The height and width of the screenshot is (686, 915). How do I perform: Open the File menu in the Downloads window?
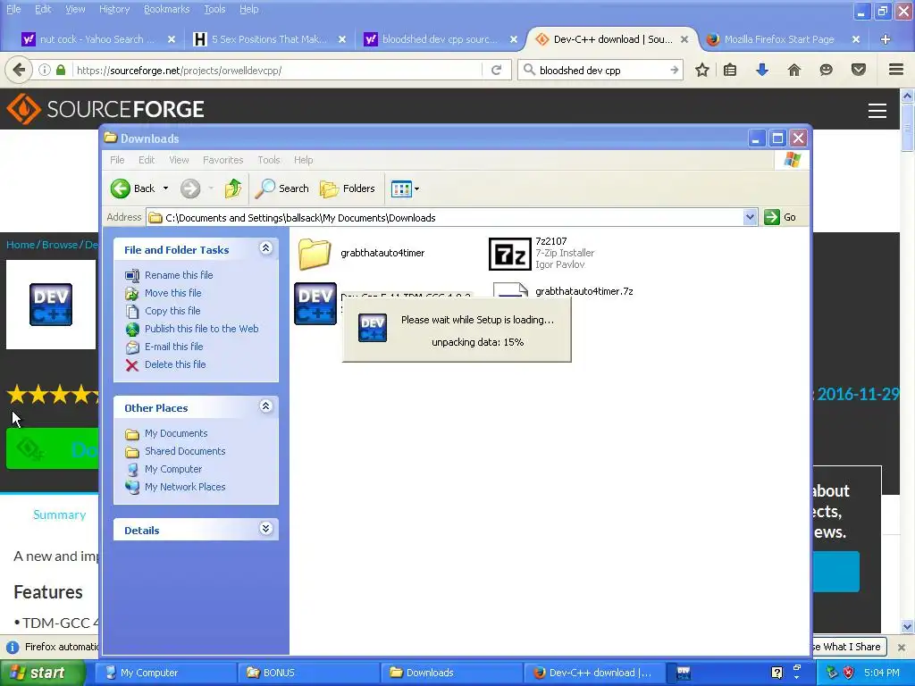(x=117, y=160)
